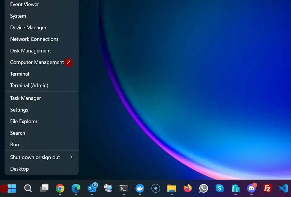Image resolution: width=291 pixels, height=197 pixels.
Task: Open the Windows Start button
Action: 12,189
